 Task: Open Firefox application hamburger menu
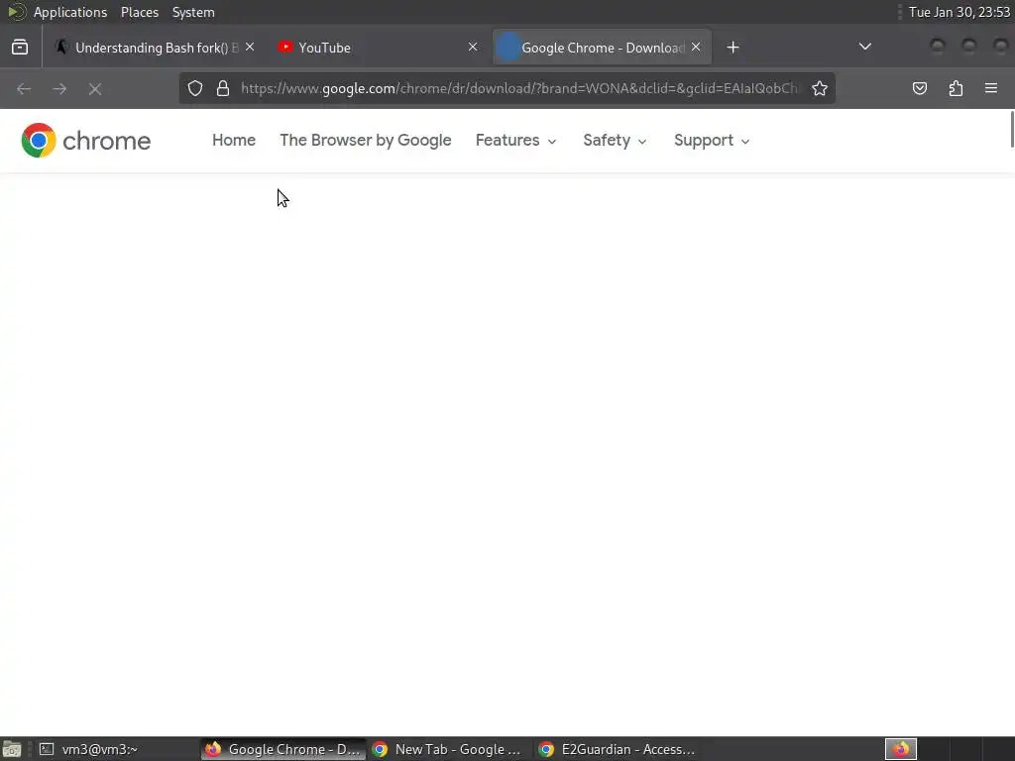pos(991,88)
